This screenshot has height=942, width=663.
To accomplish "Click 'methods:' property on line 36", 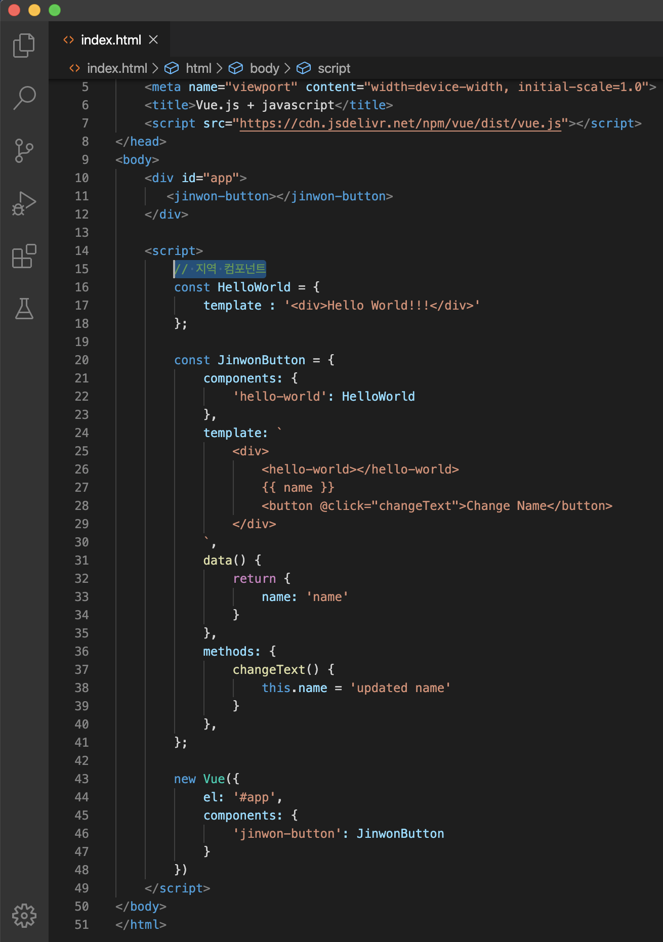I will point(232,652).
